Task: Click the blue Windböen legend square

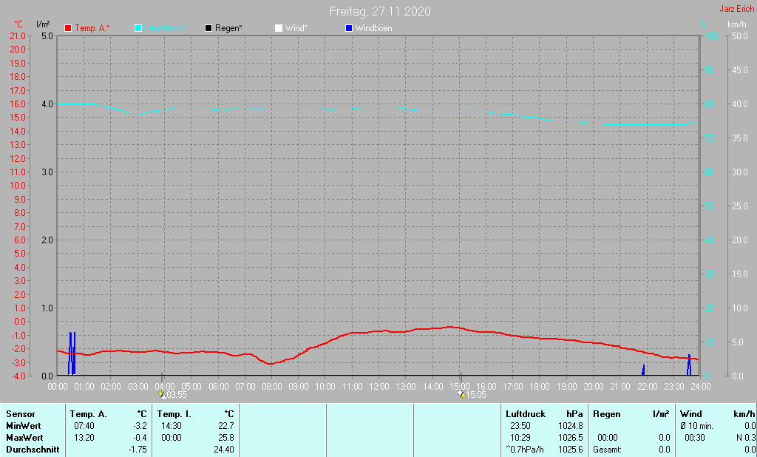Action: (x=349, y=29)
